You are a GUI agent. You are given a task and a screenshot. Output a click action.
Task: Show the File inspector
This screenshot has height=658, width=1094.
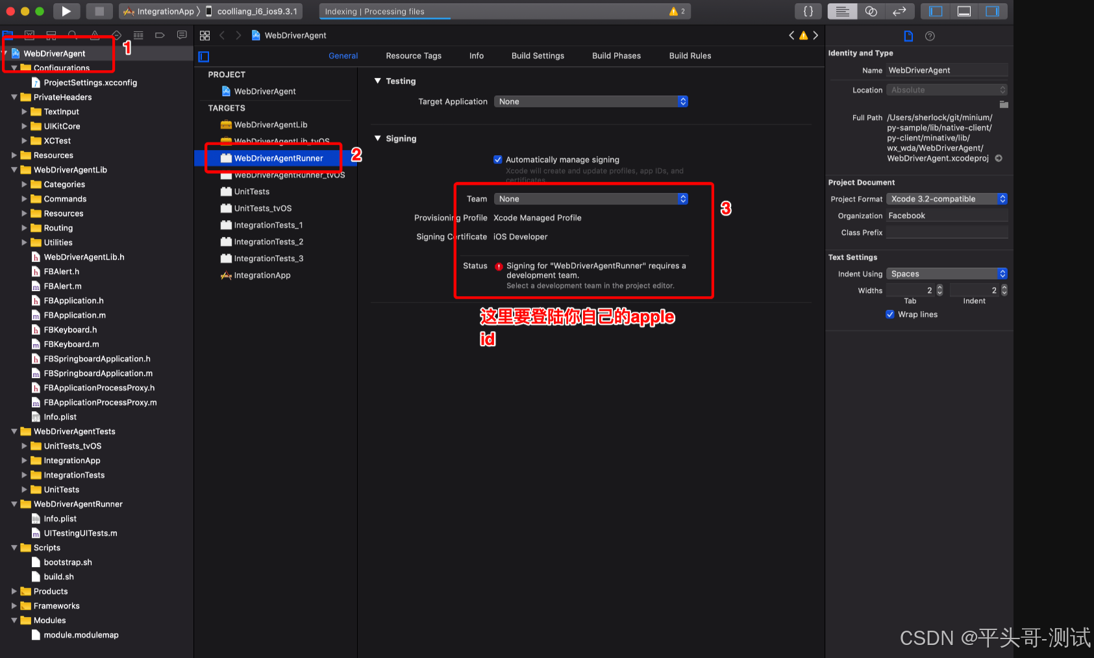[x=908, y=36]
